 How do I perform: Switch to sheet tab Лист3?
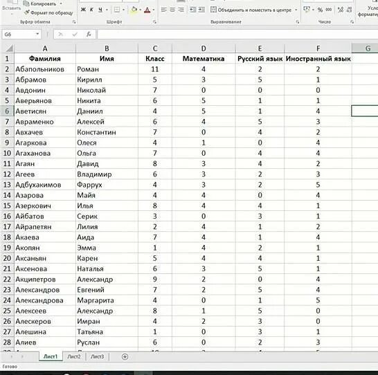98,356
